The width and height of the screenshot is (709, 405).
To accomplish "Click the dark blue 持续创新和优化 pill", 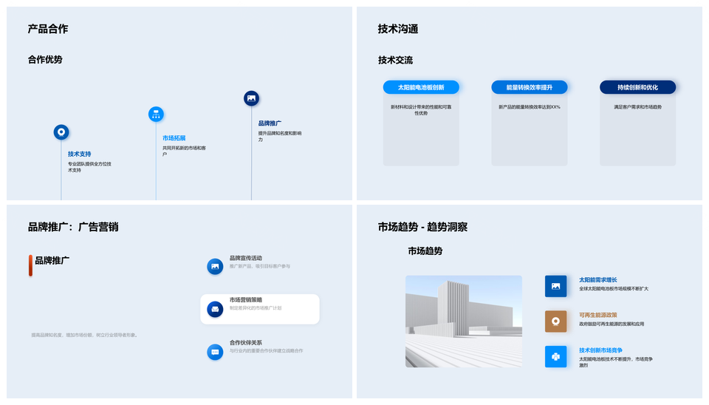I will click(637, 87).
